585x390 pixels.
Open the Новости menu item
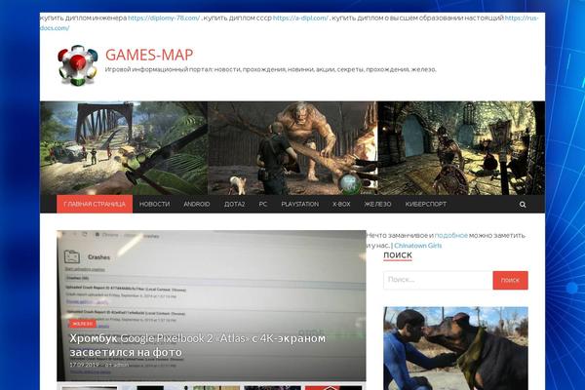(154, 204)
